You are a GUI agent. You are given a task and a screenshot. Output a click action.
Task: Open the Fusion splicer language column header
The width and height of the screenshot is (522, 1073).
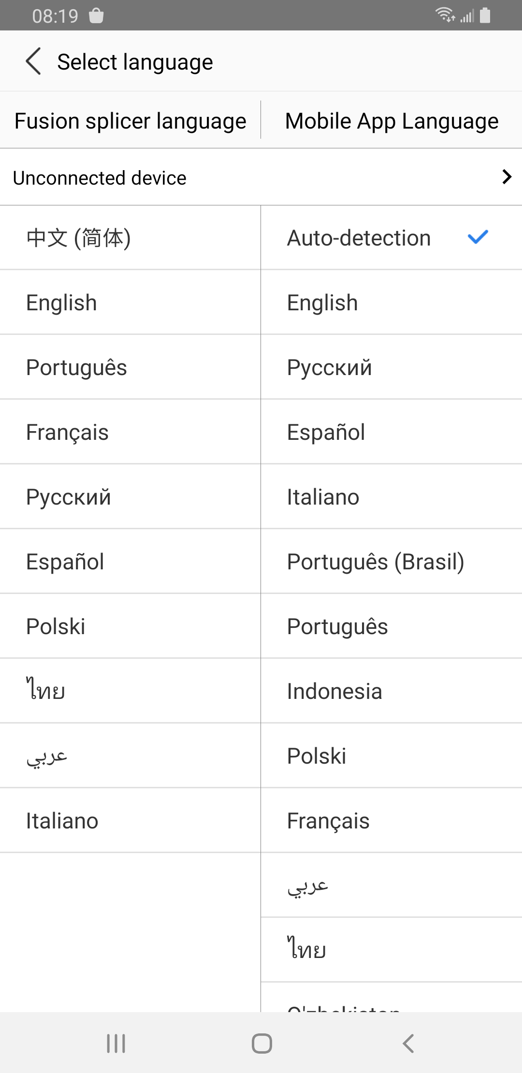[x=130, y=121]
